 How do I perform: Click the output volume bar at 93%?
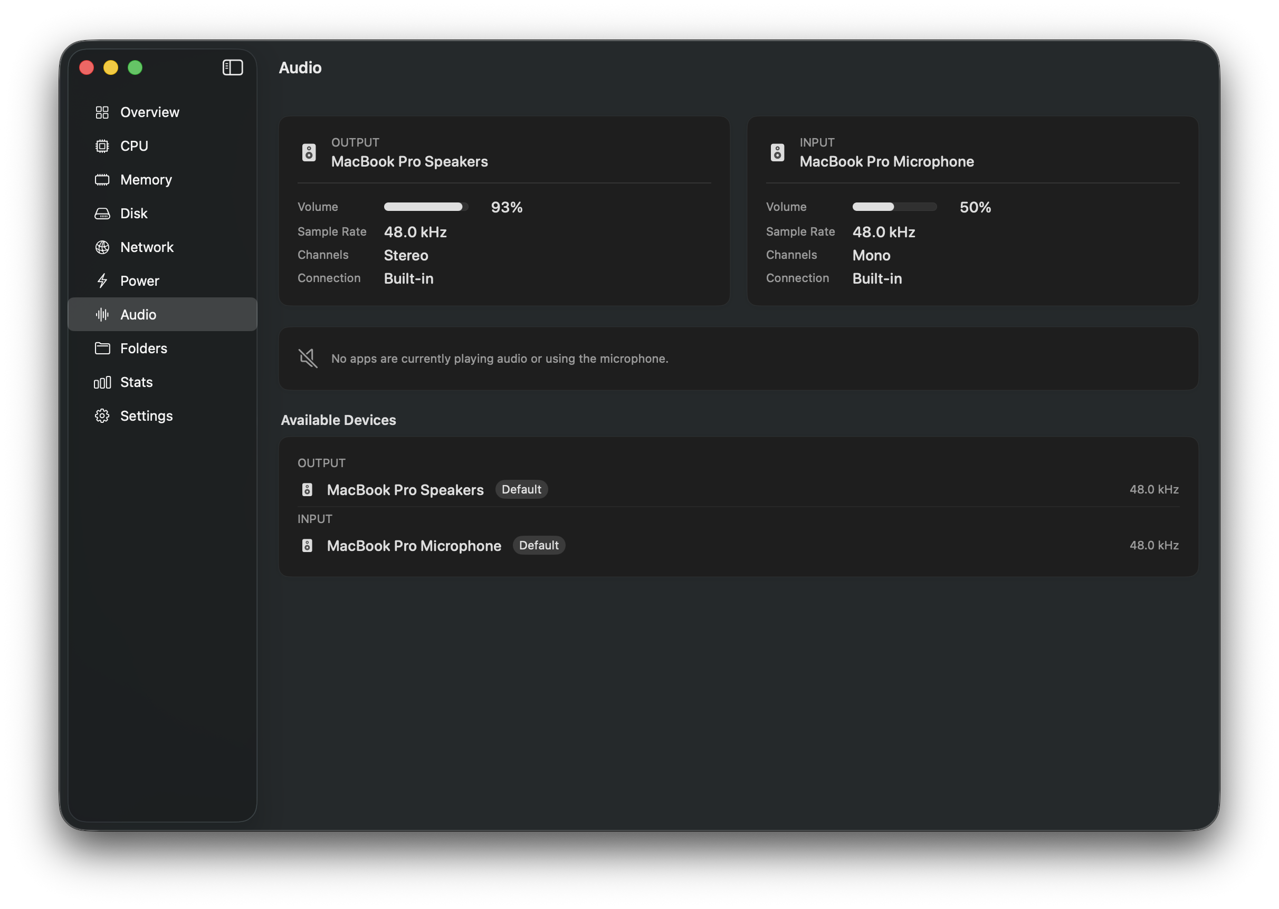(x=426, y=207)
